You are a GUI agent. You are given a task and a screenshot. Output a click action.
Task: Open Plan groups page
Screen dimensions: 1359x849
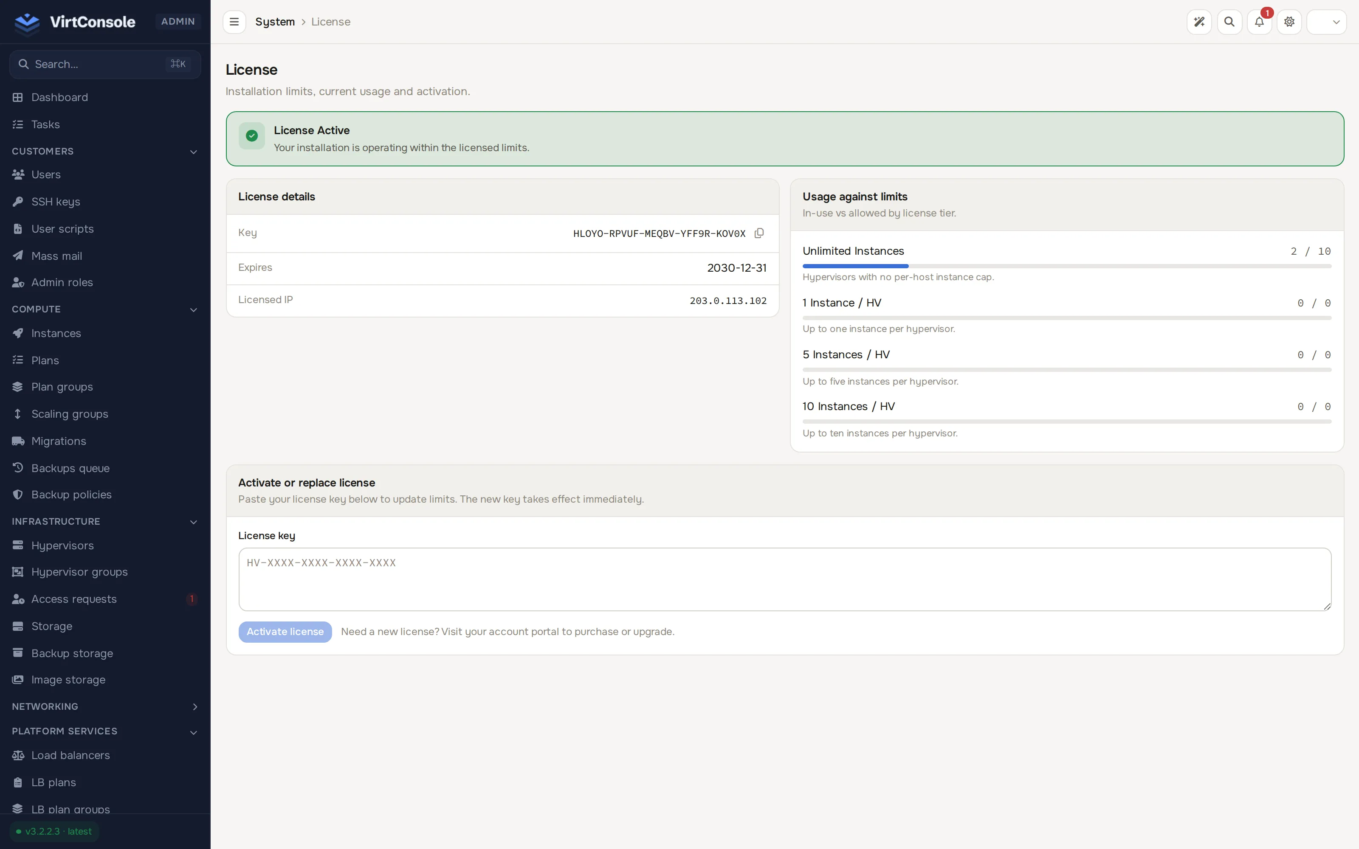coord(105,387)
